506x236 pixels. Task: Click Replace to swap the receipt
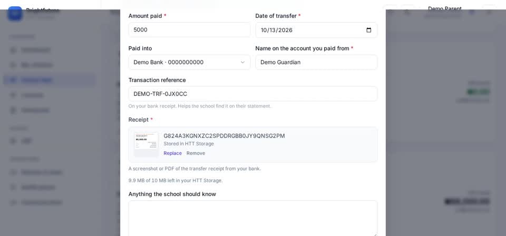(173, 153)
